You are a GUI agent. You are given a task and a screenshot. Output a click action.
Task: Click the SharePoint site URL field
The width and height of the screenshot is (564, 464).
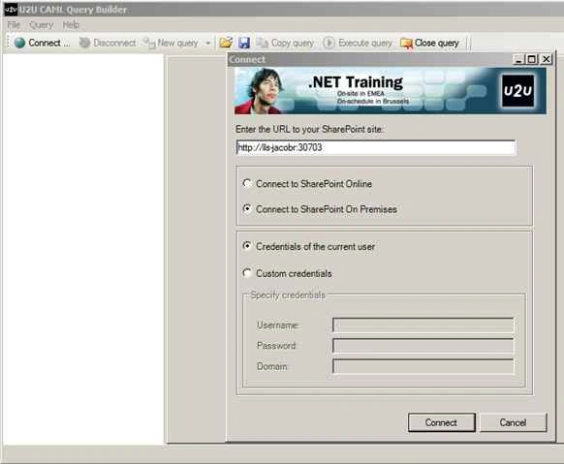click(376, 147)
